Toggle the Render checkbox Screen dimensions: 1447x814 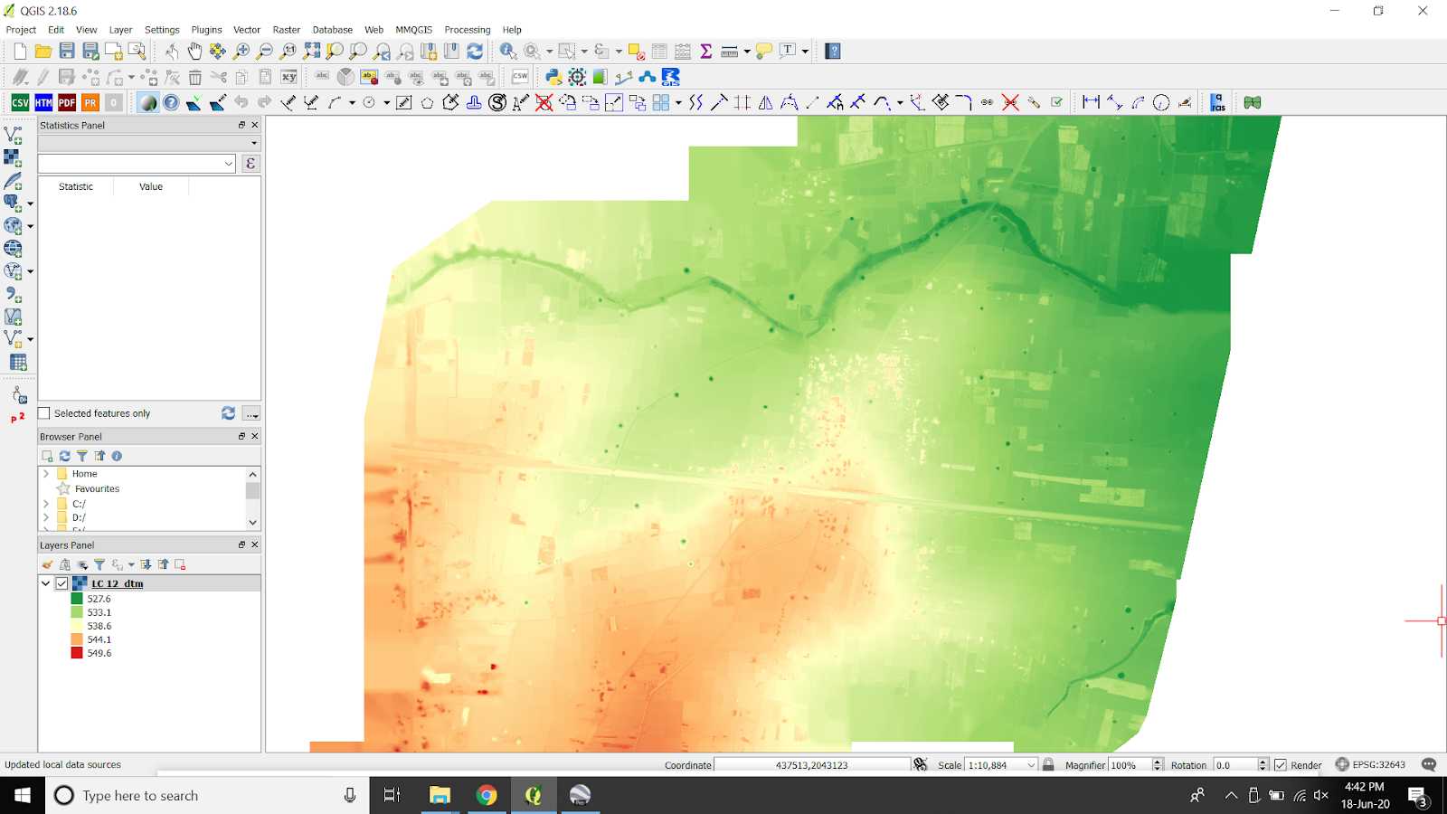coord(1281,764)
